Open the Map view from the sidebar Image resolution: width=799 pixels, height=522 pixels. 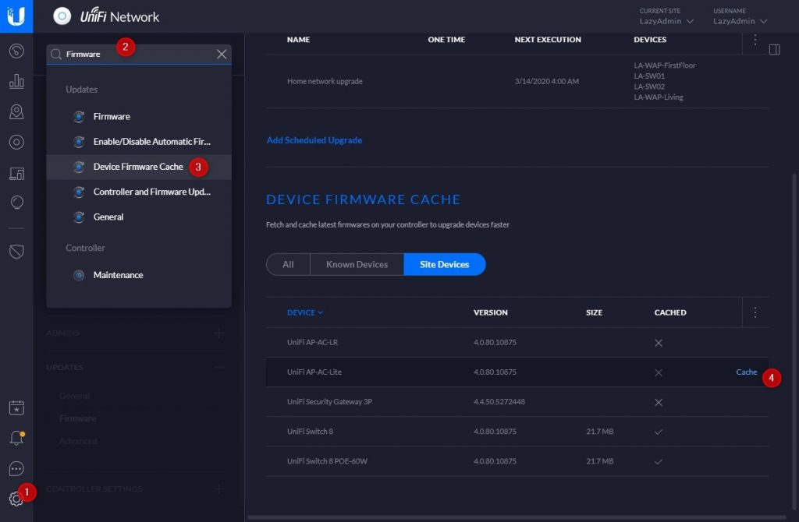(16, 112)
